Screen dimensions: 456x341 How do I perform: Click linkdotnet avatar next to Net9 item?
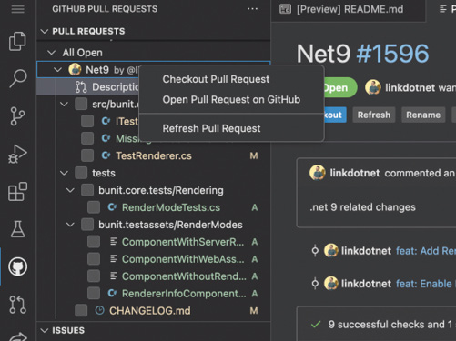(x=75, y=69)
